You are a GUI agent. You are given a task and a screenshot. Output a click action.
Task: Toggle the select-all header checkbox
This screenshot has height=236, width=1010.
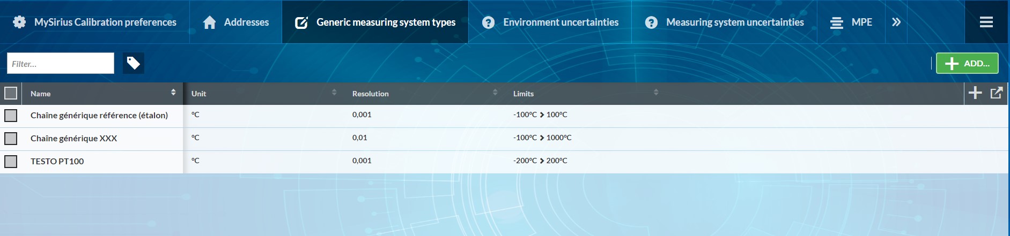(x=11, y=93)
